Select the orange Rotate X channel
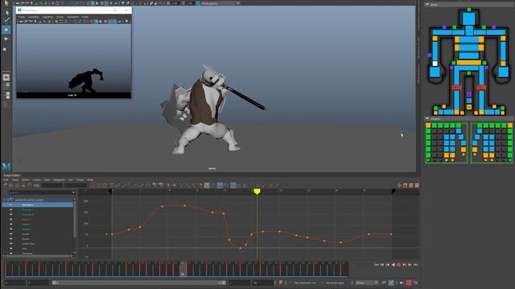Viewport: 515px width, 289px height. (x=27, y=219)
